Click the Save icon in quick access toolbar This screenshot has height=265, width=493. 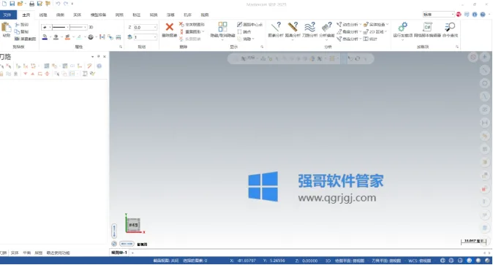12,4
